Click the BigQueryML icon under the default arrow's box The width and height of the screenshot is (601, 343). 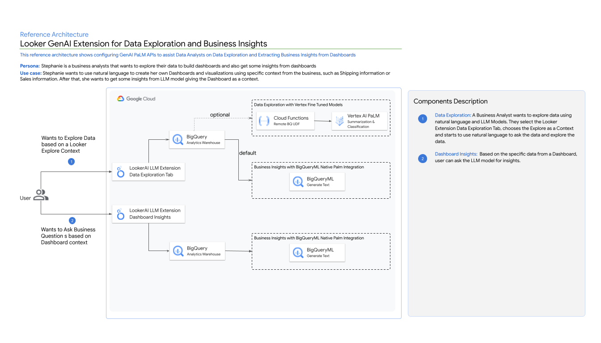click(298, 181)
